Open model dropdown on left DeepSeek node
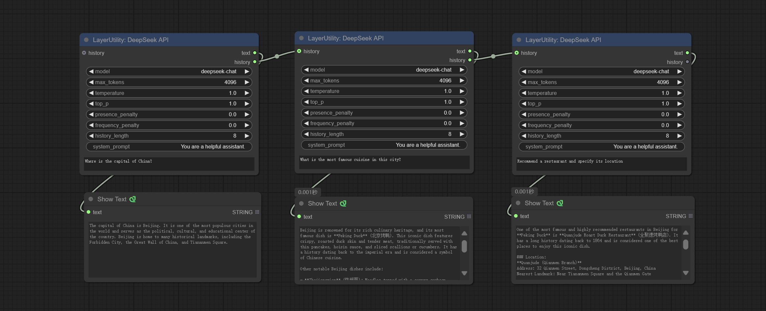The width and height of the screenshot is (766, 311). pyautogui.click(x=169, y=72)
